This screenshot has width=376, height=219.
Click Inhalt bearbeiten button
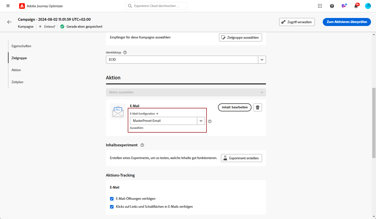[x=234, y=107]
